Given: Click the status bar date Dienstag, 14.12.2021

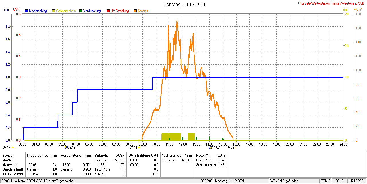Looking at the screenshot, I should (230, 181).
